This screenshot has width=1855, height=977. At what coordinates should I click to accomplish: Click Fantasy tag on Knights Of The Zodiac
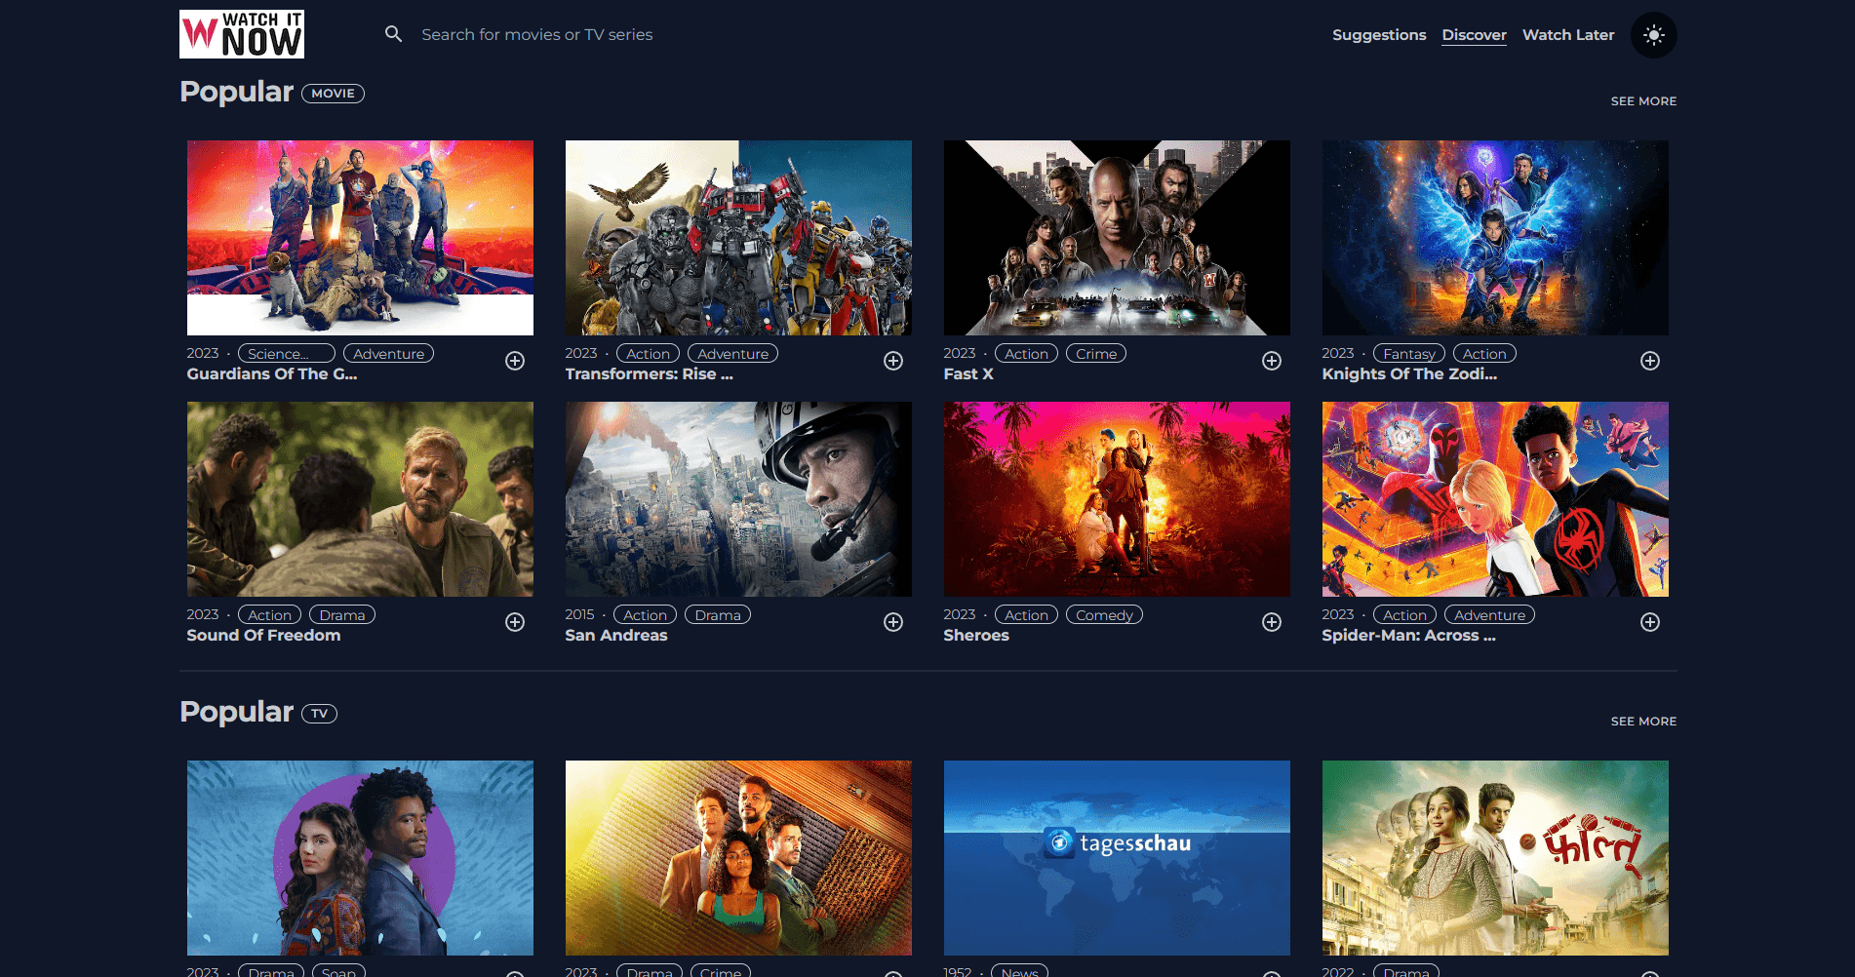coord(1409,354)
